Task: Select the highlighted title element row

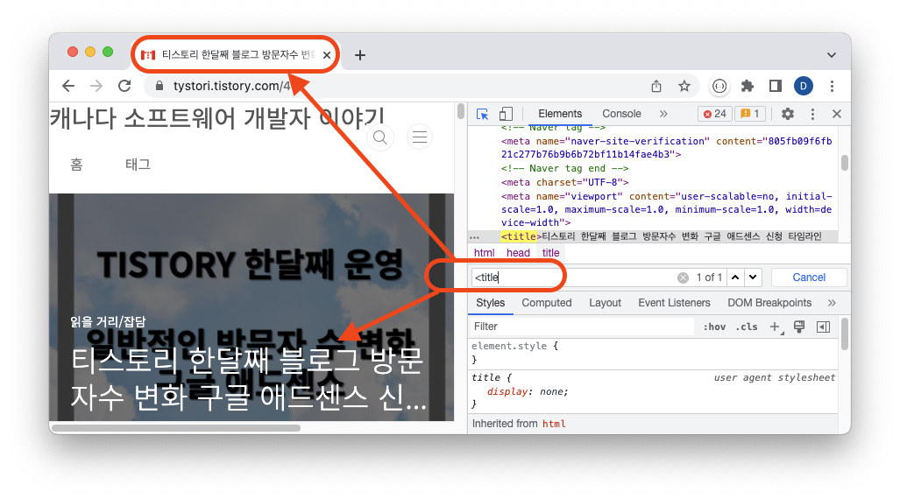Action: point(653,236)
